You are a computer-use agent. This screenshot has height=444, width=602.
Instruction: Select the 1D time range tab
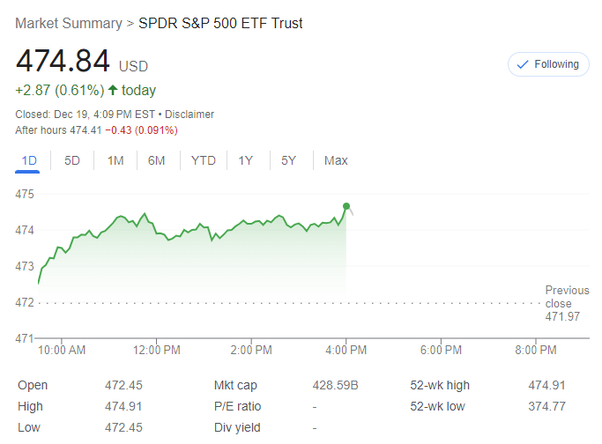click(x=29, y=160)
